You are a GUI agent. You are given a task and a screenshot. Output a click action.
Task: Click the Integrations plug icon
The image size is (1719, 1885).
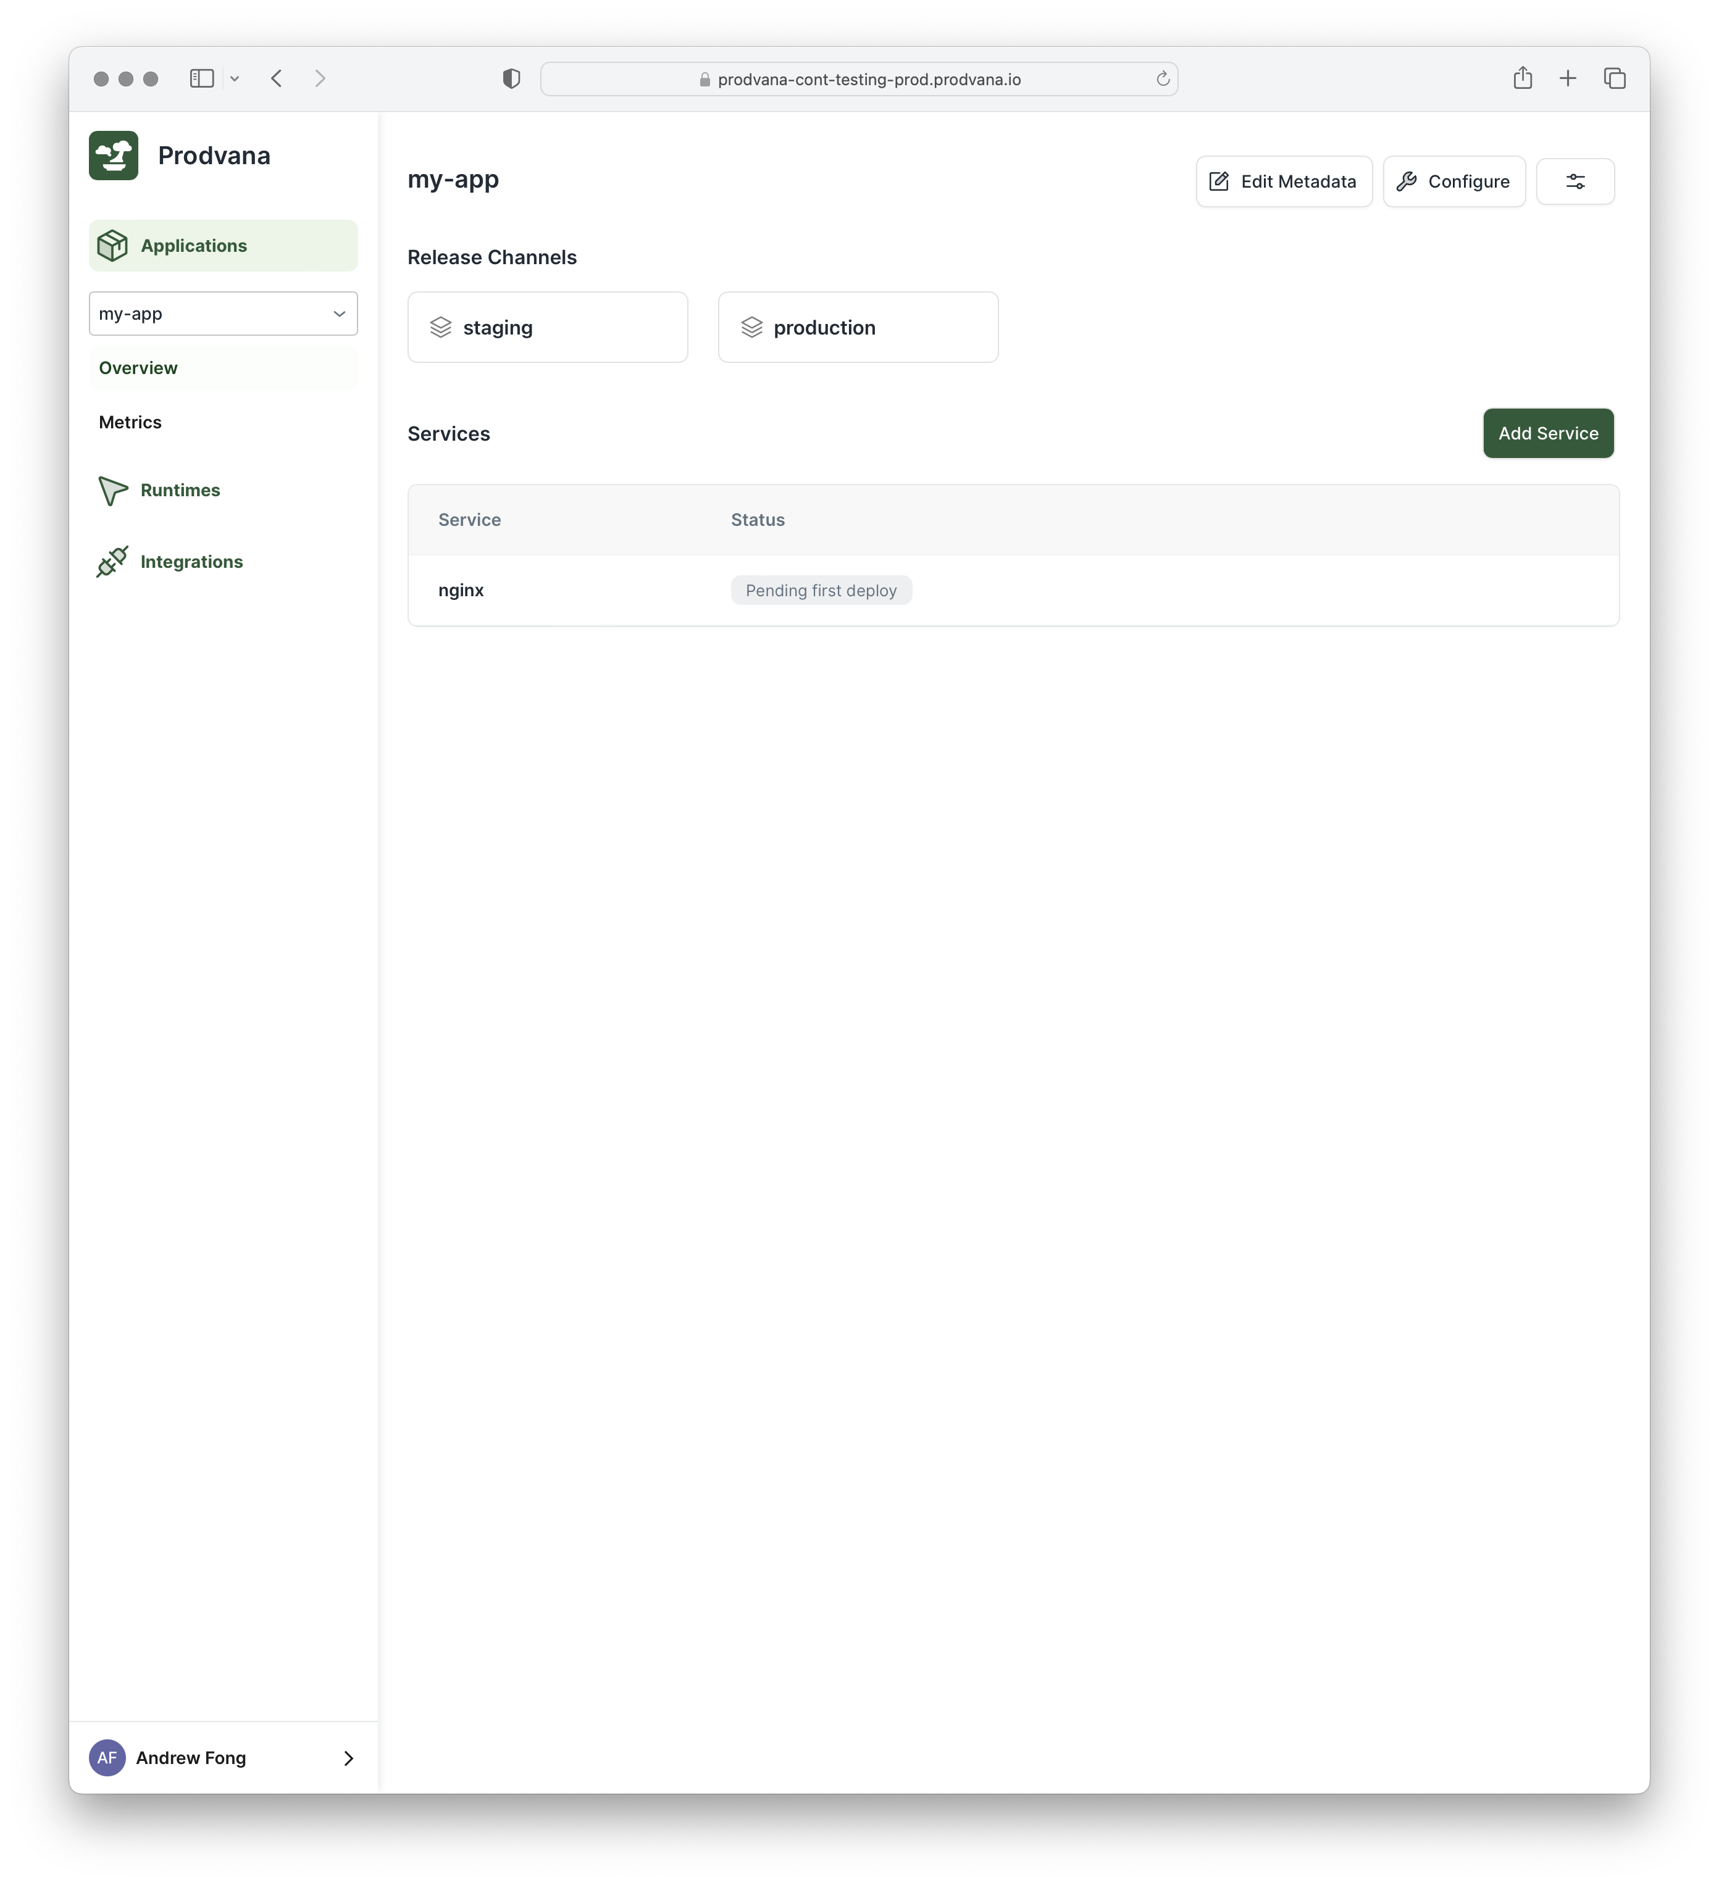pos(112,562)
